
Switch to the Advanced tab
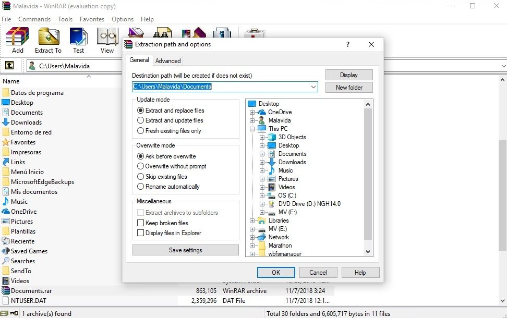[x=168, y=61]
